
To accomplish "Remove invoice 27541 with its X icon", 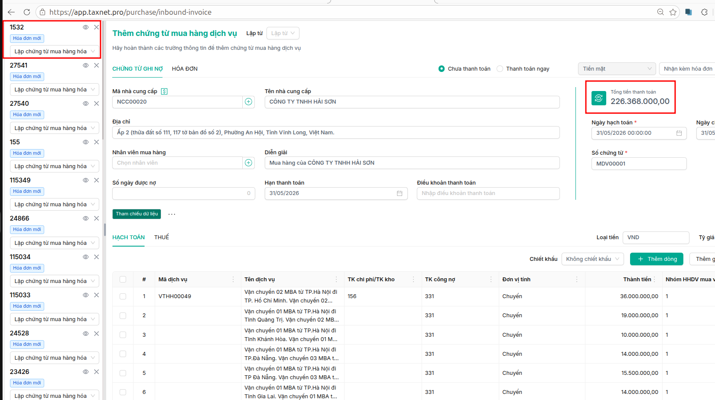I will tap(97, 65).
